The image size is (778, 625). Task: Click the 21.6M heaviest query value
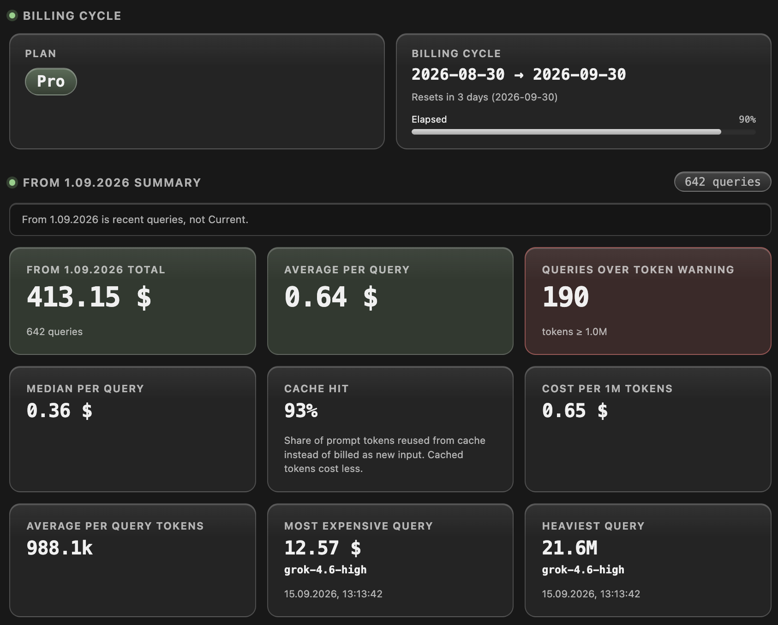pos(569,548)
